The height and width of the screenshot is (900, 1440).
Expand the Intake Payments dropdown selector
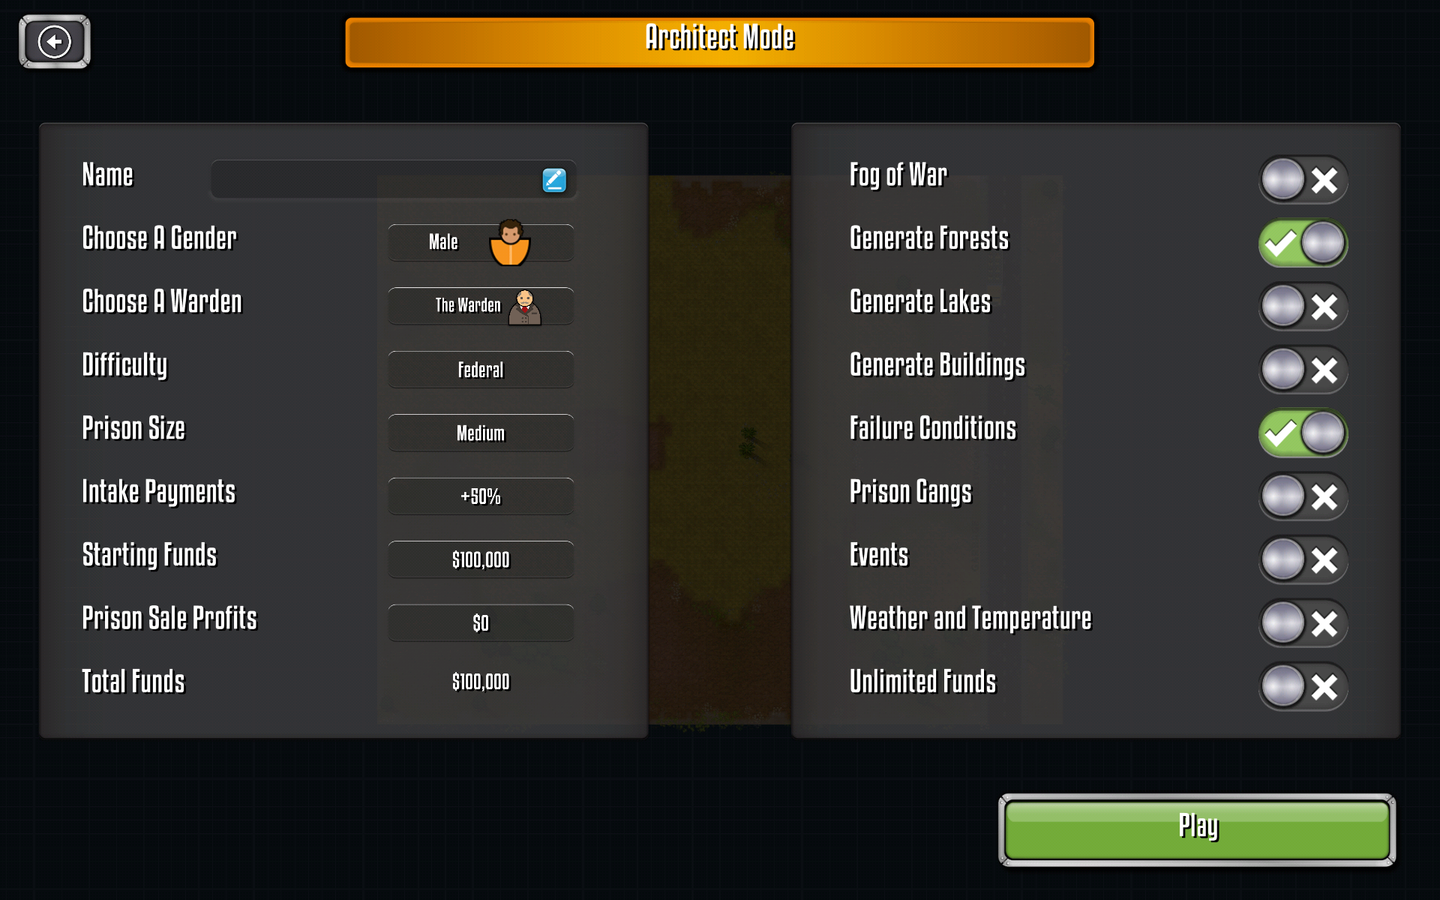pyautogui.click(x=480, y=496)
